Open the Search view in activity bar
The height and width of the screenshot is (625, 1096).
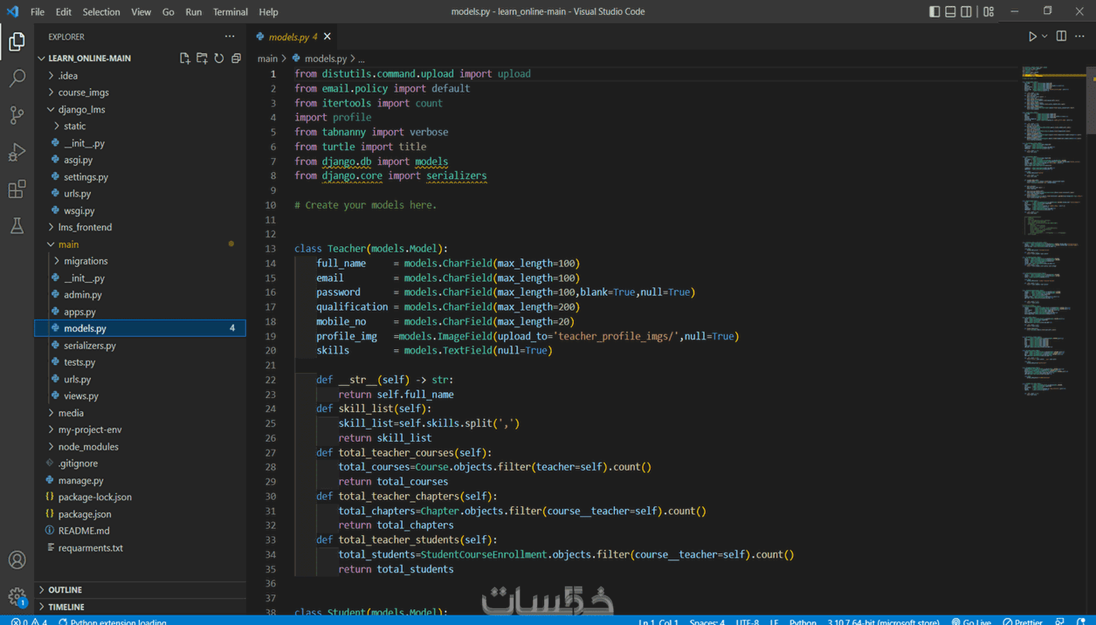[17, 79]
